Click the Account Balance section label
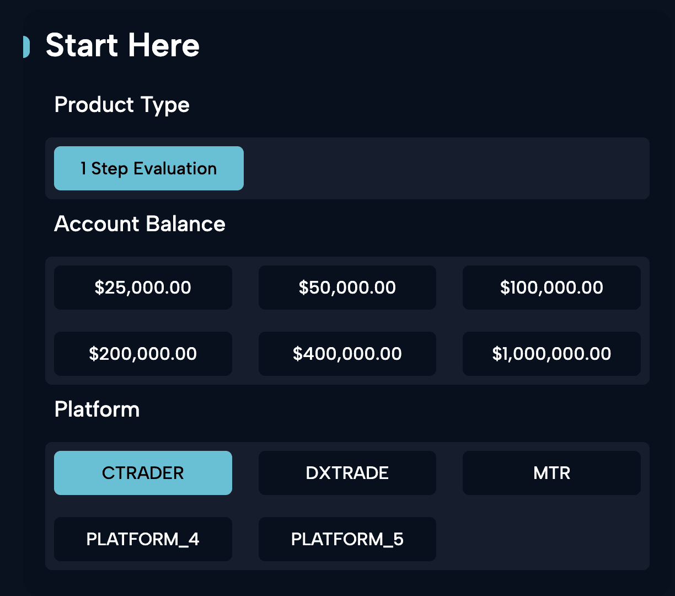This screenshot has height=596, width=675. point(140,224)
